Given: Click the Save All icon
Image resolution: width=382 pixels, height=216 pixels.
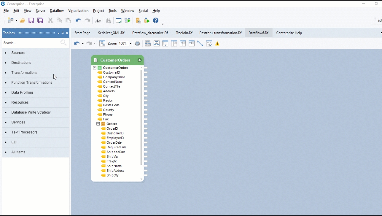Looking at the screenshot, I should pos(40,20).
